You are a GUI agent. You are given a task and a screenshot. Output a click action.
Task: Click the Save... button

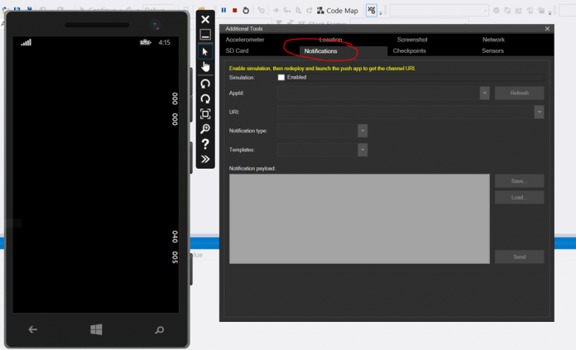pyautogui.click(x=519, y=181)
